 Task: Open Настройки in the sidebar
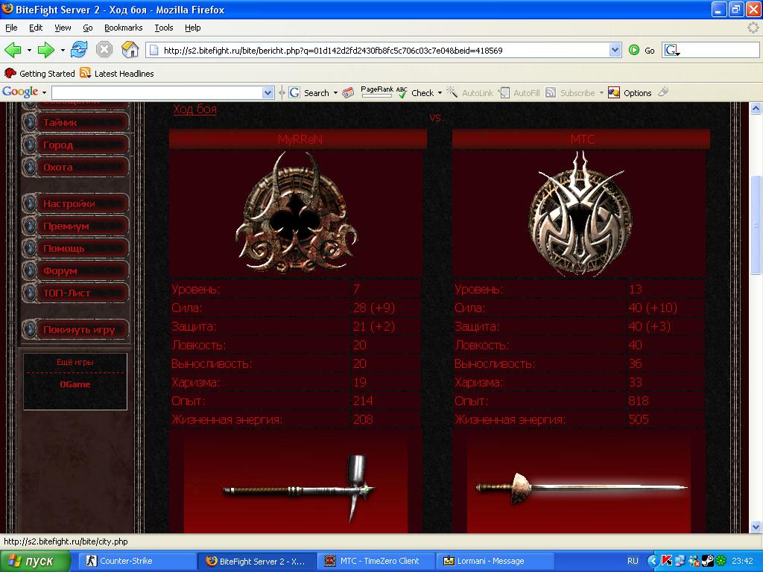click(x=76, y=204)
